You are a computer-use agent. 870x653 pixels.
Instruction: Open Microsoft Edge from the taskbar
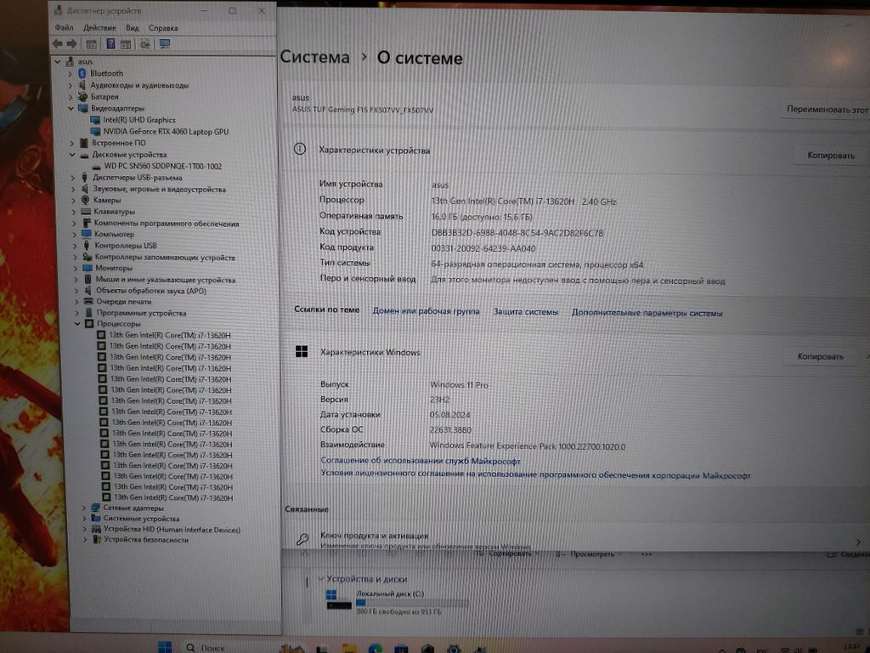[376, 646]
